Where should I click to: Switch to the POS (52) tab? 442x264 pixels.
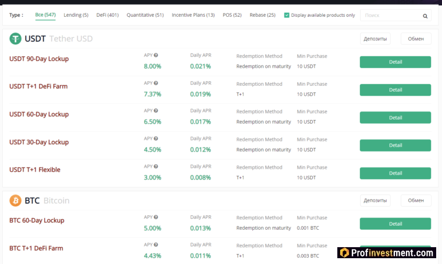coord(232,15)
